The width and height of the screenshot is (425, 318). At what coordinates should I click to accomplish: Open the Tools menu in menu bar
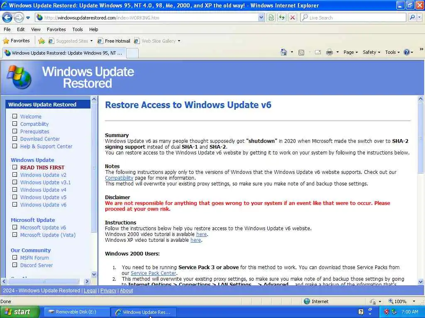pyautogui.click(x=78, y=29)
